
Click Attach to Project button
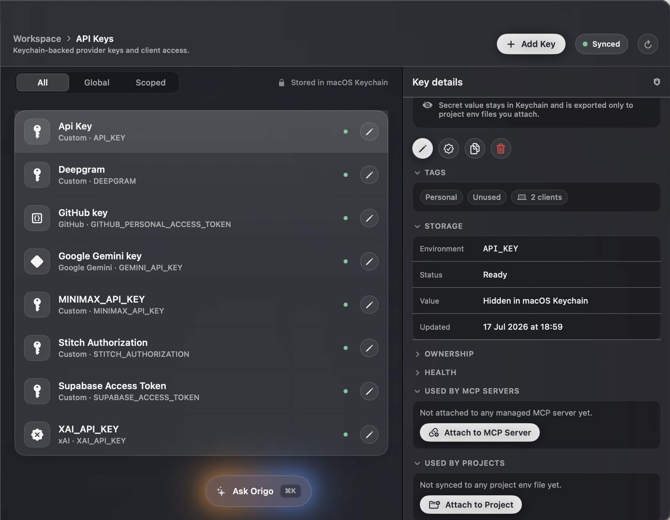click(x=471, y=505)
